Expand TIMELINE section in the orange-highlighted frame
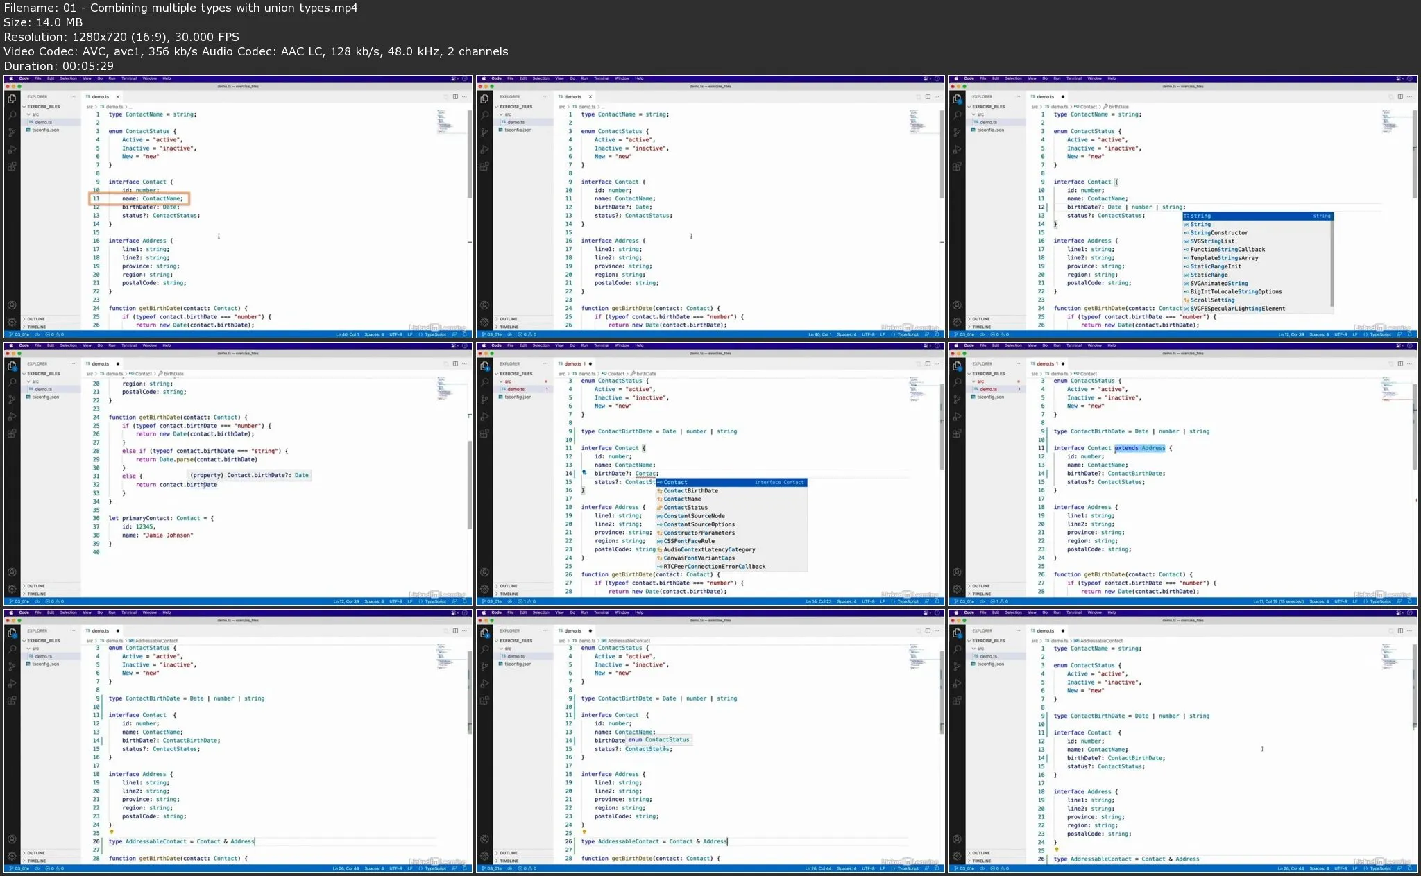This screenshot has width=1421, height=876. [36, 327]
